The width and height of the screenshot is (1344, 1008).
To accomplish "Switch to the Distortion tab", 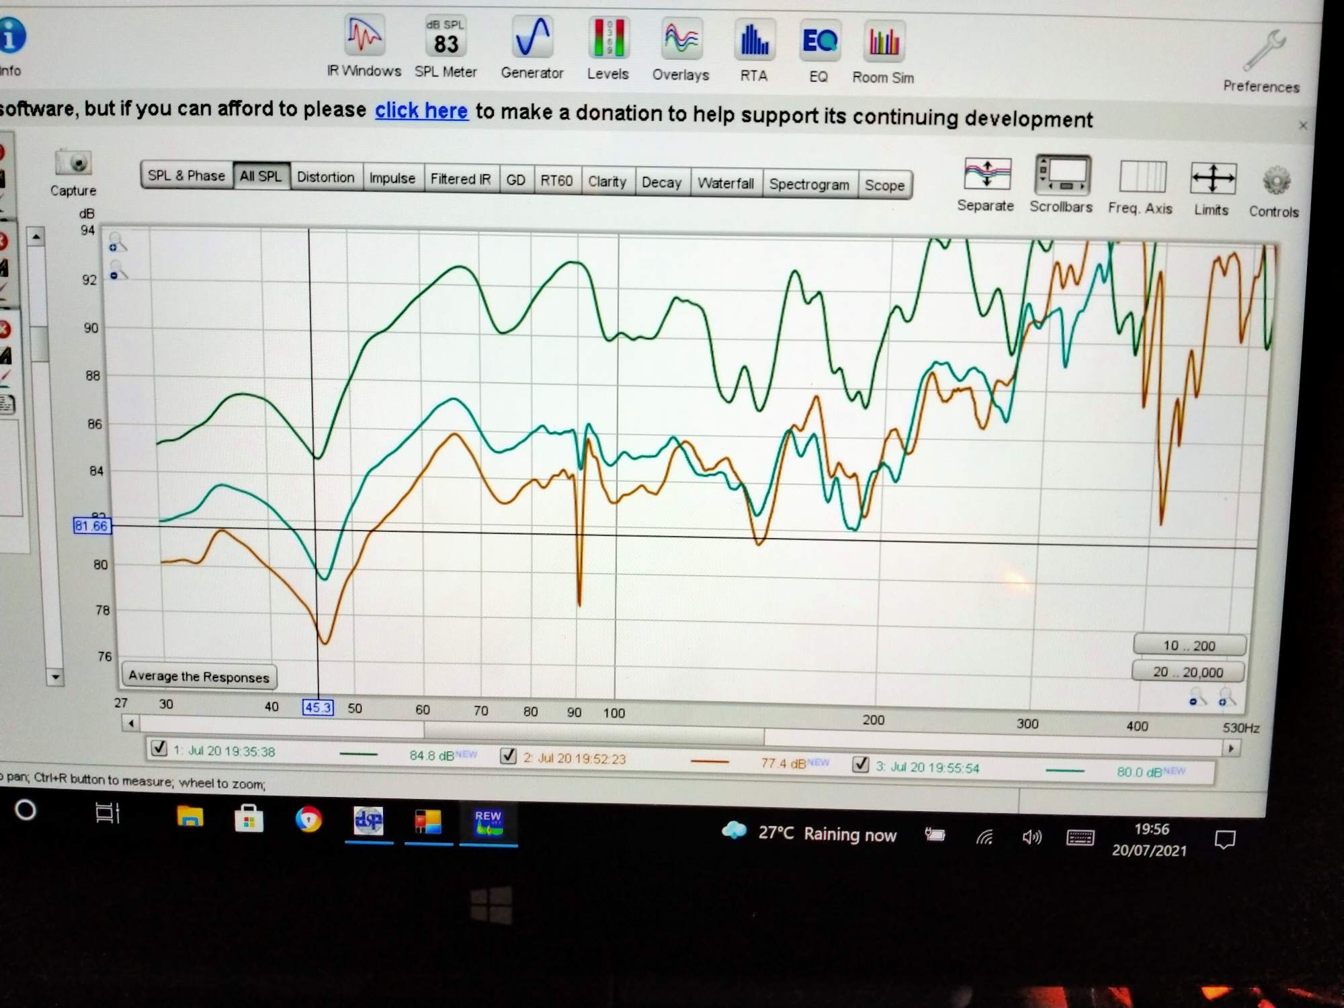I will (326, 177).
